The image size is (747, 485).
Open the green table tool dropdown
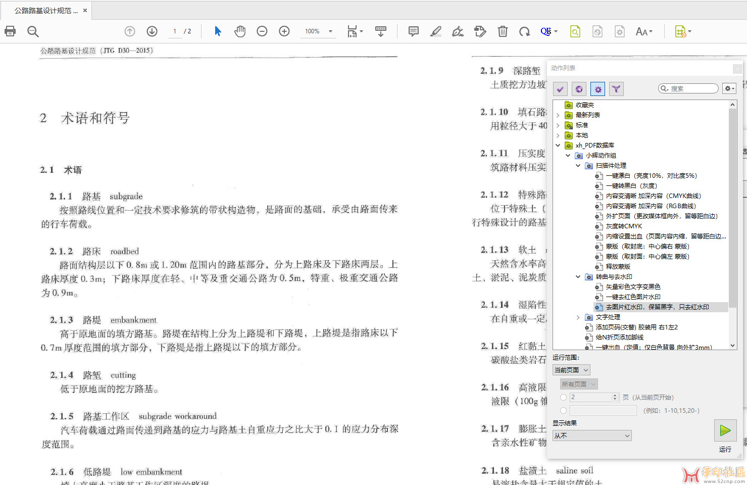683,31
